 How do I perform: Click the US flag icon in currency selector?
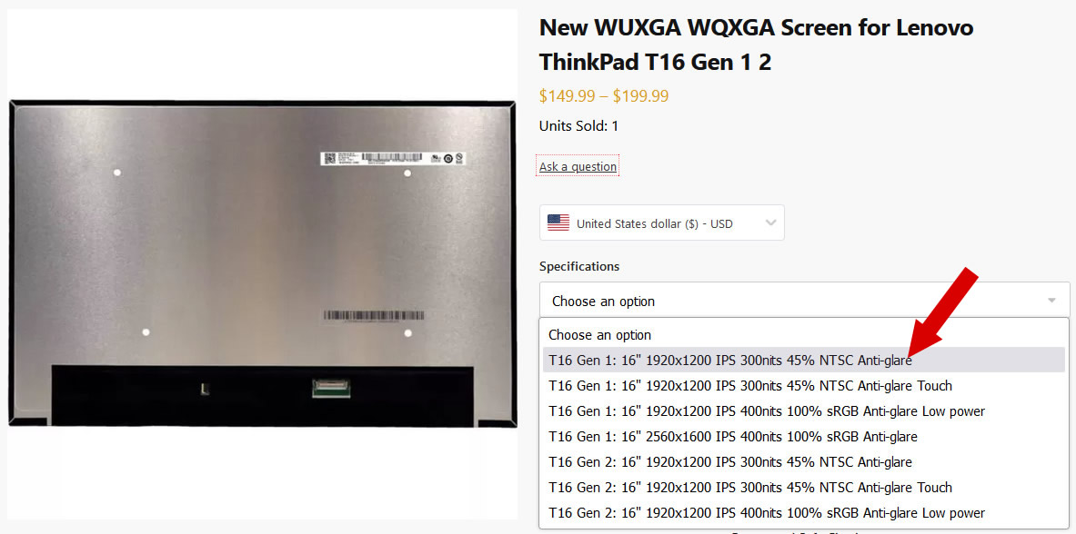click(x=558, y=222)
